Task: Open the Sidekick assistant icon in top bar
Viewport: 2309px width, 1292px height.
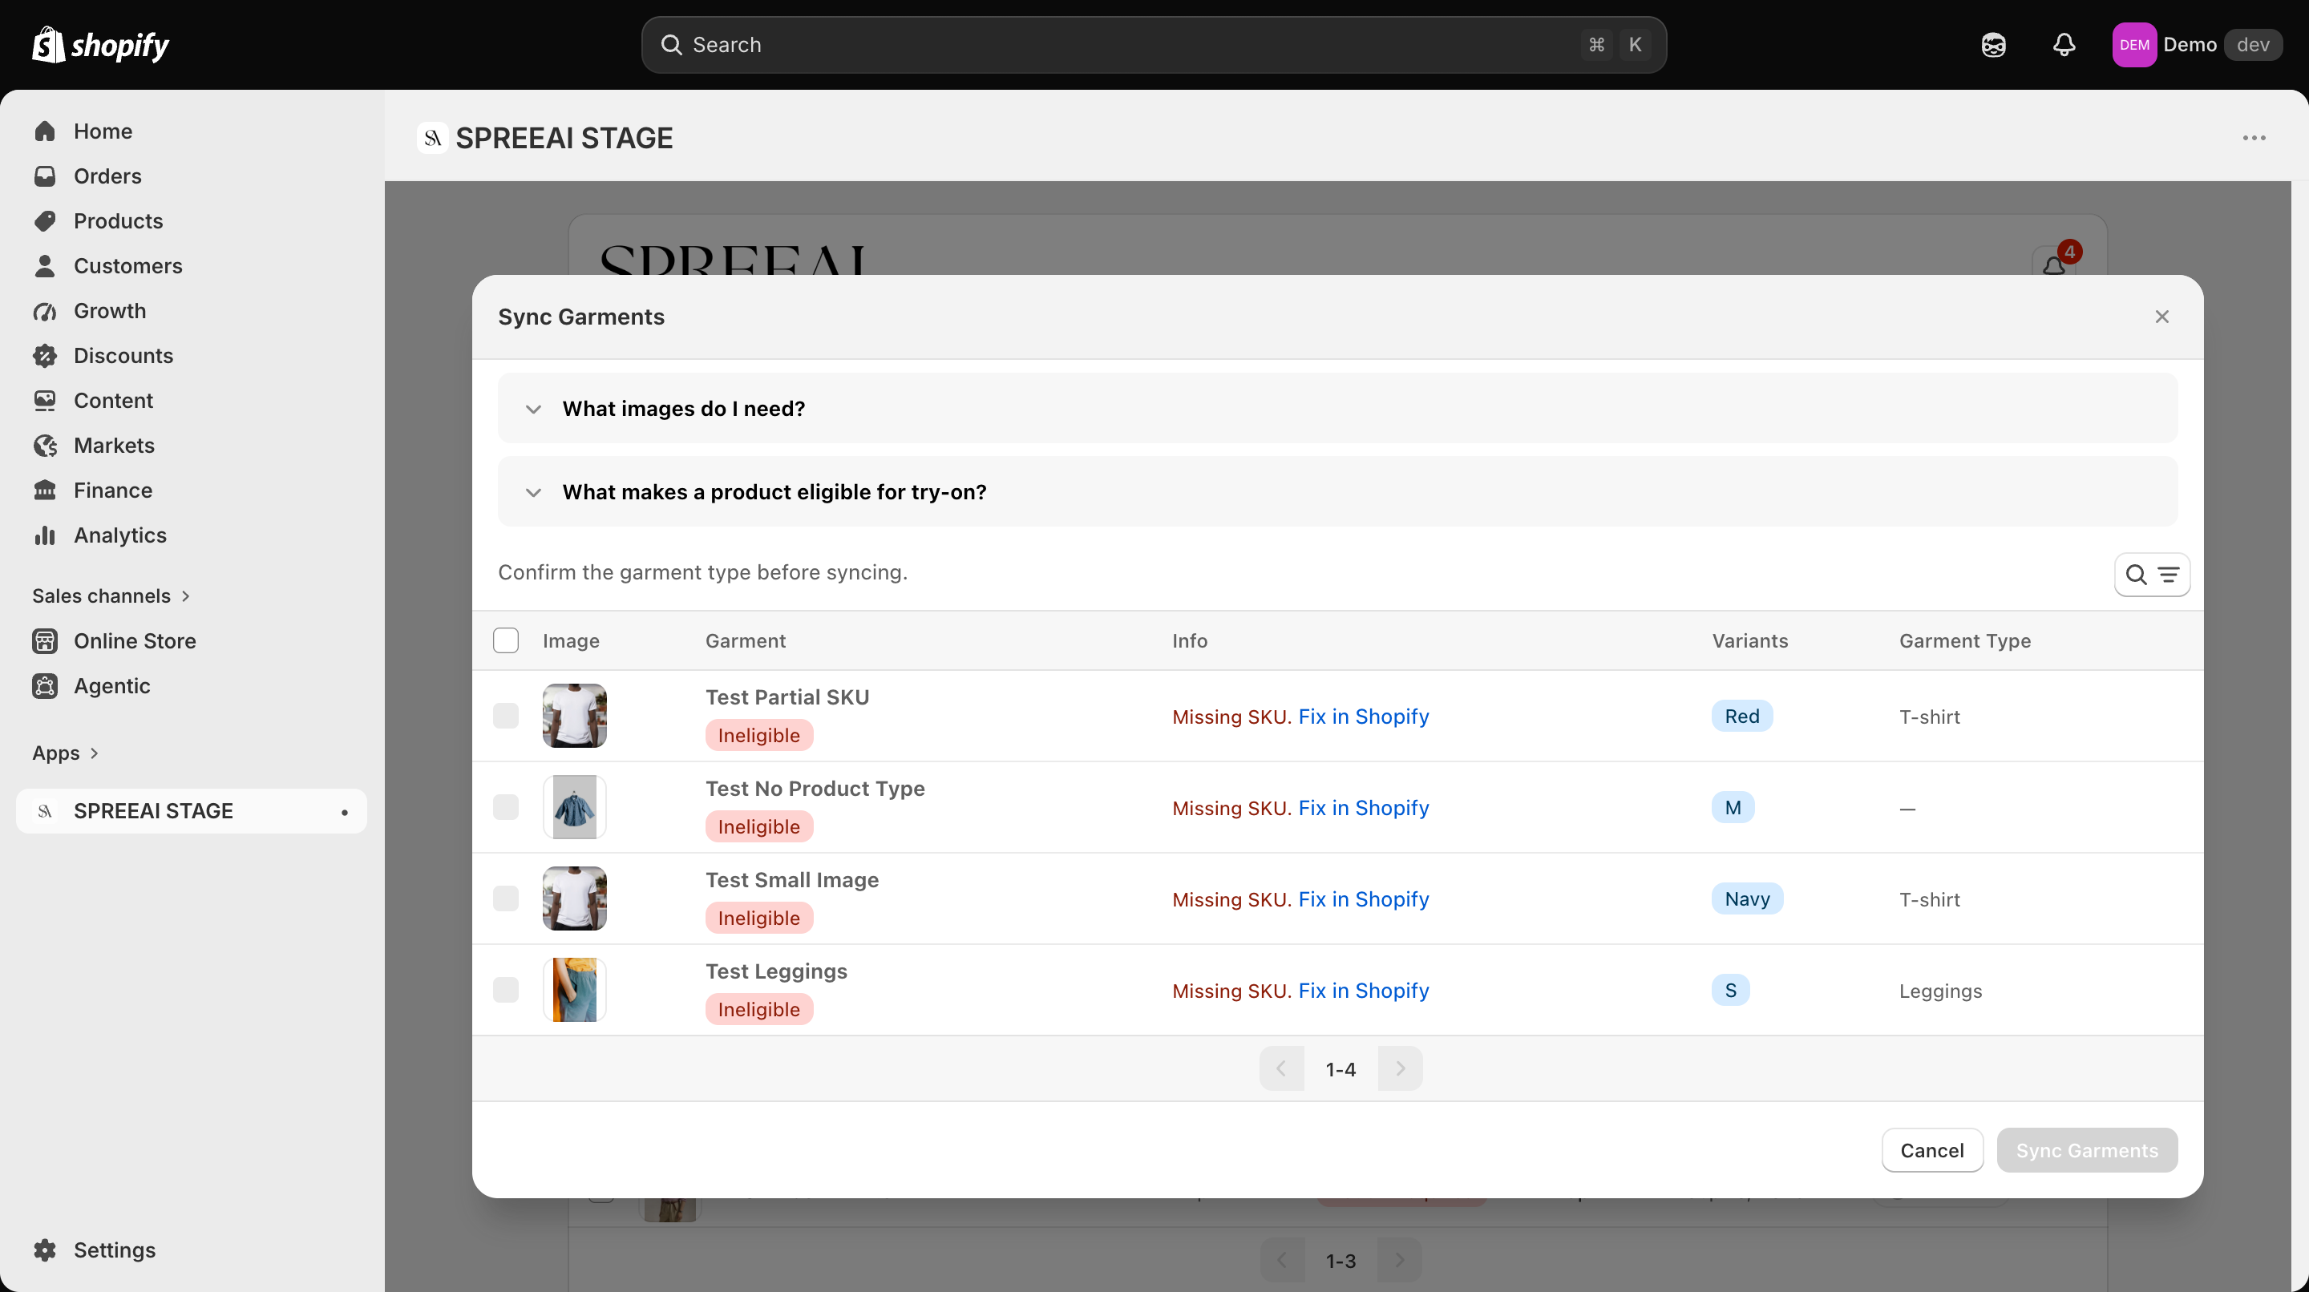Action: (x=1993, y=45)
